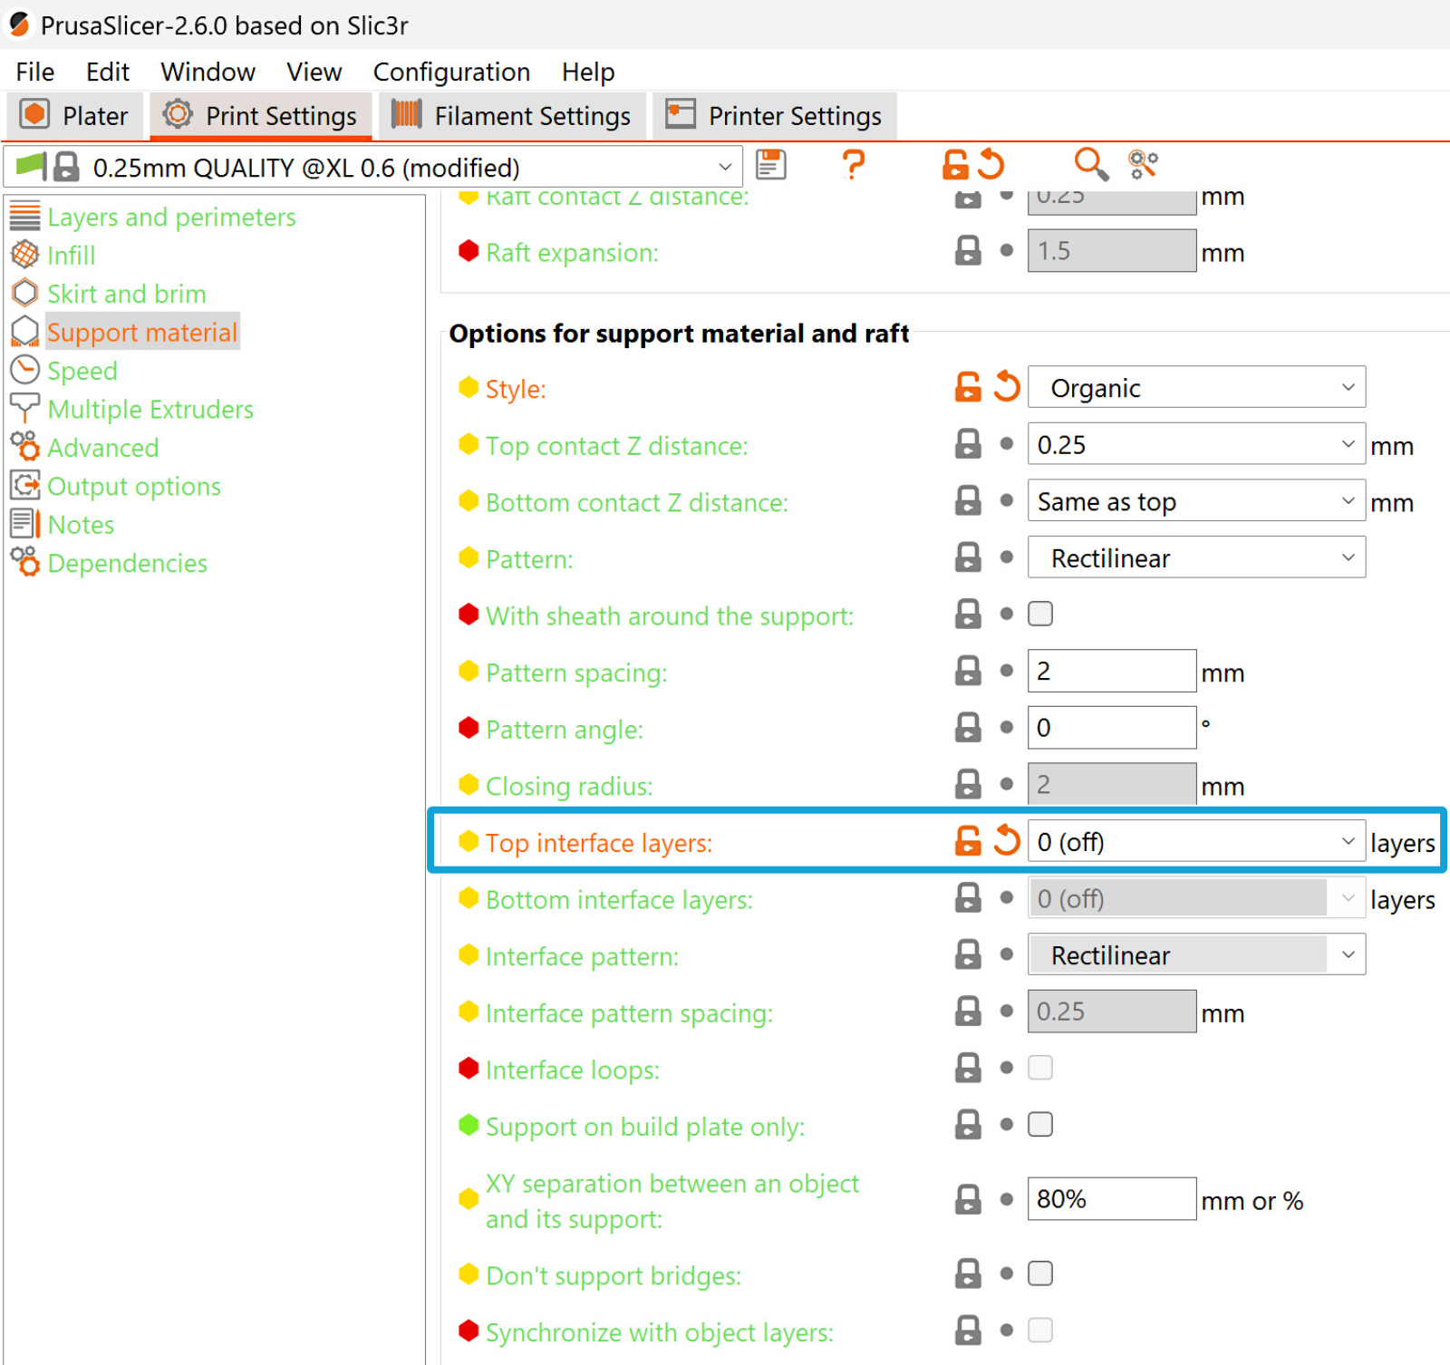Click the save preset floppy disk icon
Image resolution: width=1450 pixels, height=1365 pixels.
770,165
